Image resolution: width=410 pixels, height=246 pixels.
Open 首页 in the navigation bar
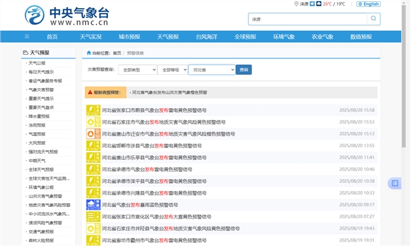click(52, 36)
